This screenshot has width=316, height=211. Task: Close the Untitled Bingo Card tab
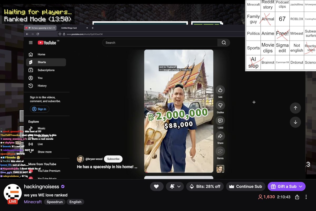coord(87,28)
